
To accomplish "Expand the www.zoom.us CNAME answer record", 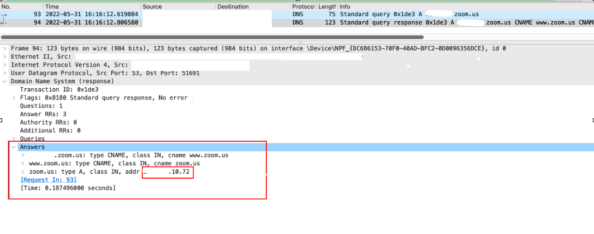I will click(23, 164).
